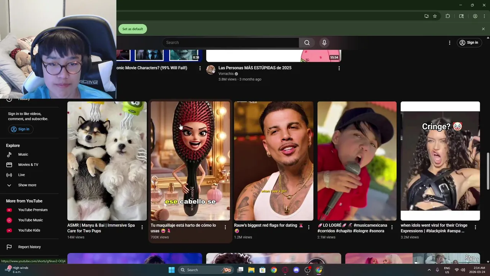This screenshot has height=276, width=490.
Task: Dismiss the default browser infobar
Action: (483, 29)
